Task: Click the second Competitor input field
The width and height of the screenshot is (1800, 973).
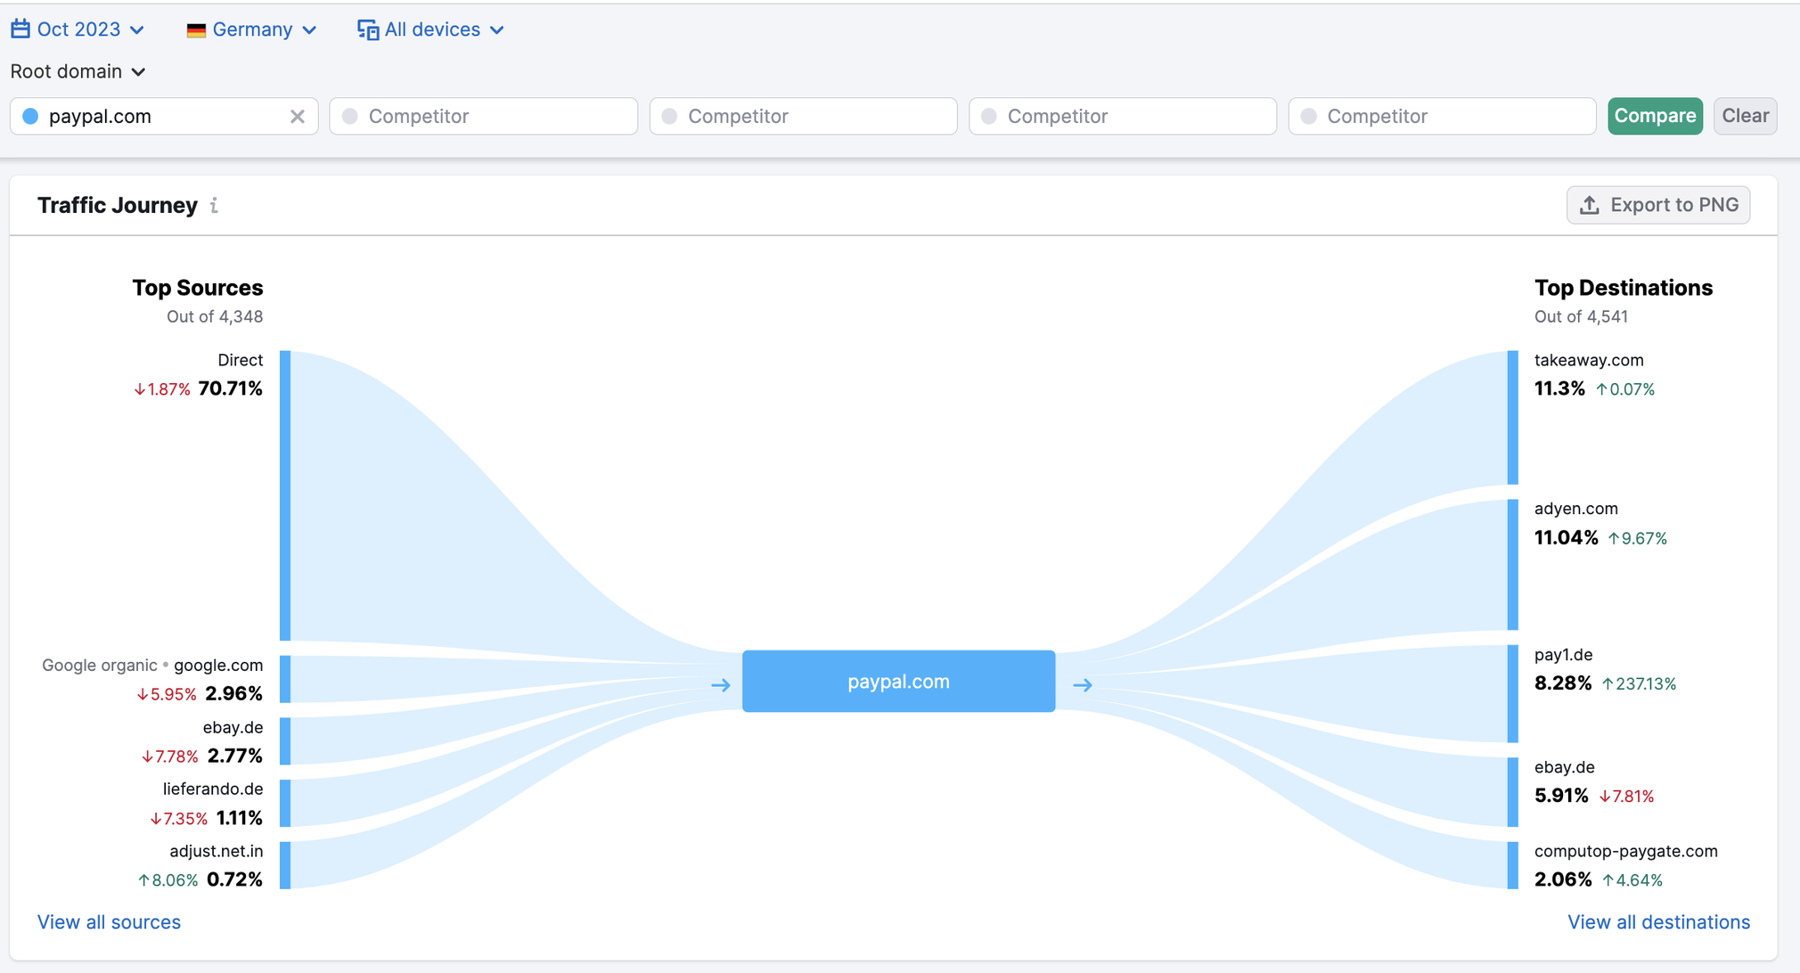Action: 803,117
